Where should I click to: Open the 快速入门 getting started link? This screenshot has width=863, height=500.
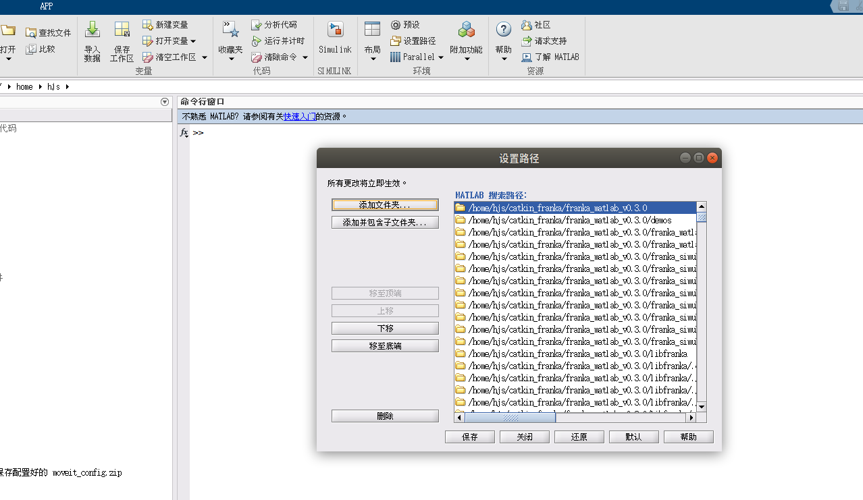300,116
